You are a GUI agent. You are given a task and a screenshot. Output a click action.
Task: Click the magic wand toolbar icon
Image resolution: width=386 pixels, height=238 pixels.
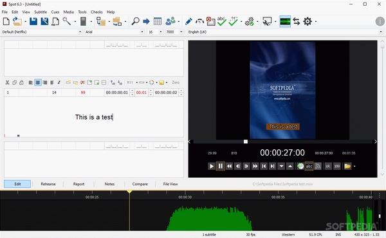[x=66, y=21]
